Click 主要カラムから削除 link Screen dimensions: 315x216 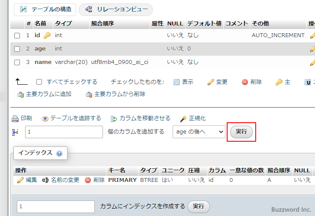120,94
